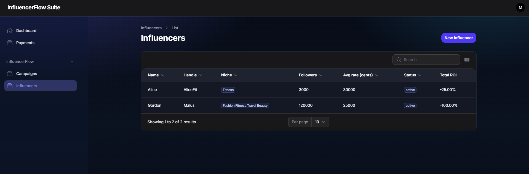The height and width of the screenshot is (174, 529).
Task: Select Campaigns in the sidebar menu
Action: (x=26, y=74)
